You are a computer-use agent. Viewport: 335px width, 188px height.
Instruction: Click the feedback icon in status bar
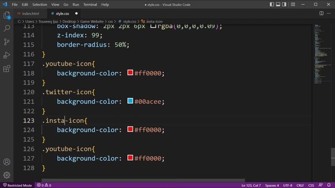(320, 185)
